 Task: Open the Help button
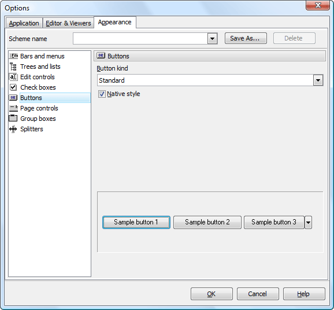click(x=304, y=294)
